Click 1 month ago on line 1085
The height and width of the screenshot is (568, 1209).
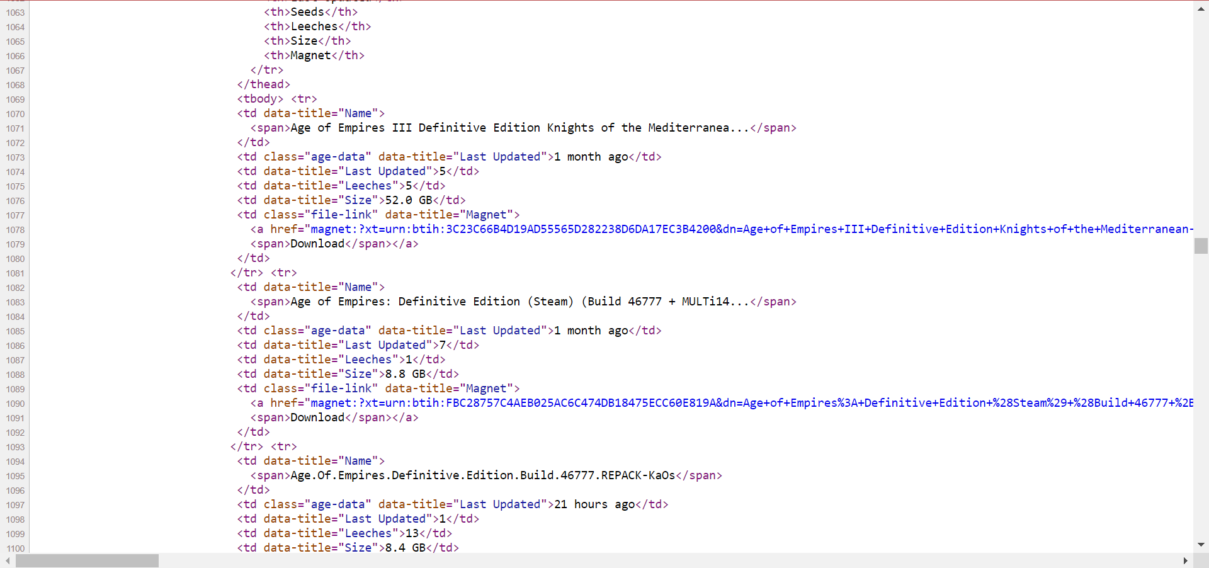(591, 331)
